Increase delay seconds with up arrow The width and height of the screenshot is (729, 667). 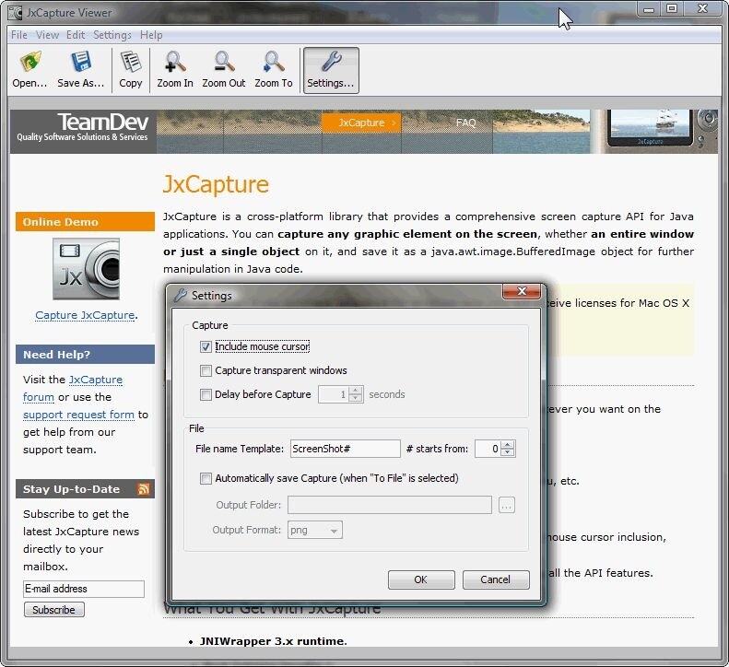356,391
